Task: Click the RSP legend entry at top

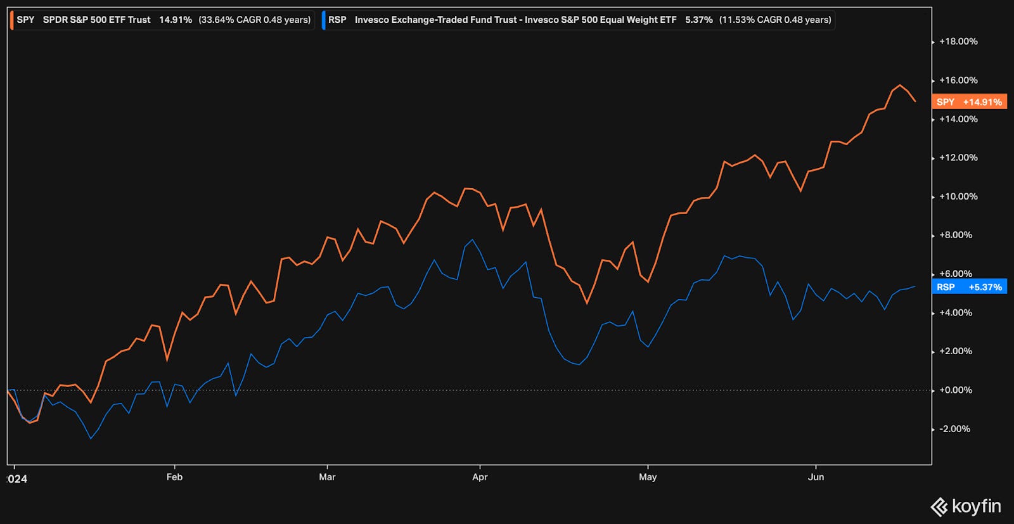Action: click(x=577, y=20)
